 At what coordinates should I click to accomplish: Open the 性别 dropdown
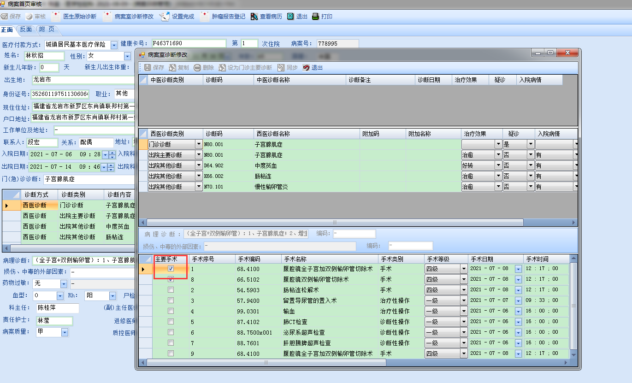[128, 56]
